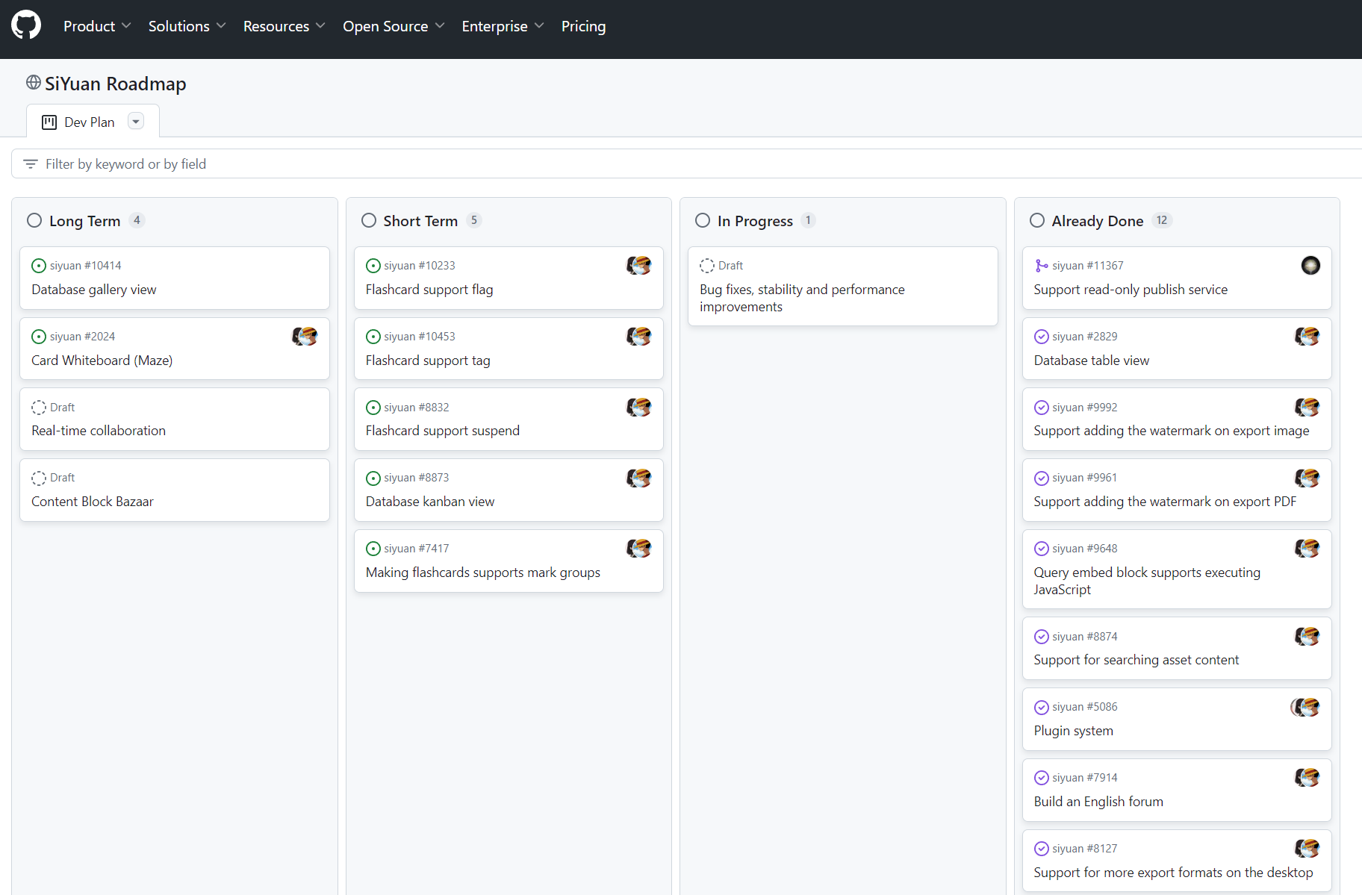Viewport: 1362px width, 895px height.
Task: Click the draft icon on Real-time collaboration card
Action: tap(39, 408)
